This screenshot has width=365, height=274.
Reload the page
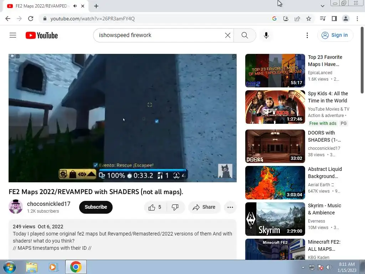pos(31,19)
